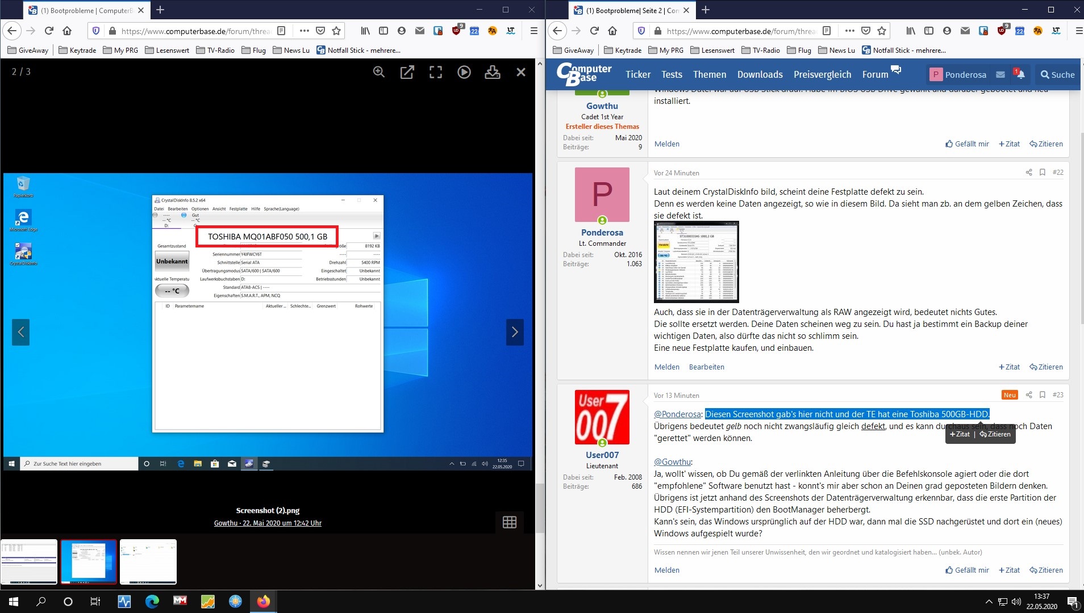Image resolution: width=1084 pixels, height=613 pixels.
Task: Open the Firefox hamburger menu in right window
Action: 1079,31
